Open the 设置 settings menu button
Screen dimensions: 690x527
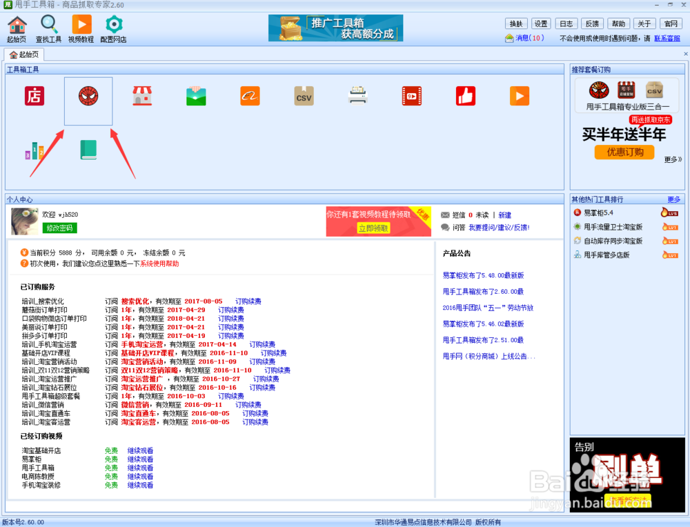541,23
